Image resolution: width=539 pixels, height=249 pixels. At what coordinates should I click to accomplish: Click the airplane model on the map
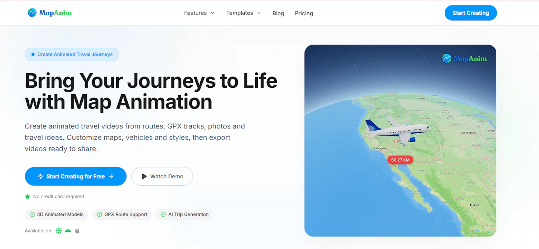coord(398,130)
